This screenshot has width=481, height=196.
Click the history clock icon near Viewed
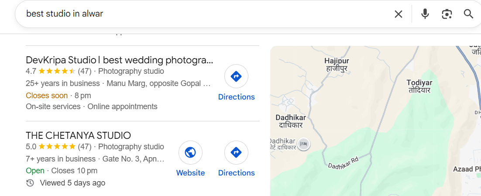(30, 183)
